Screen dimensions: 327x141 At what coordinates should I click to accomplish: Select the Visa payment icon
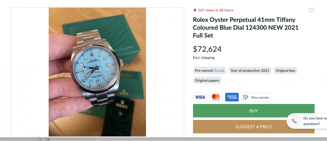coord(200,97)
